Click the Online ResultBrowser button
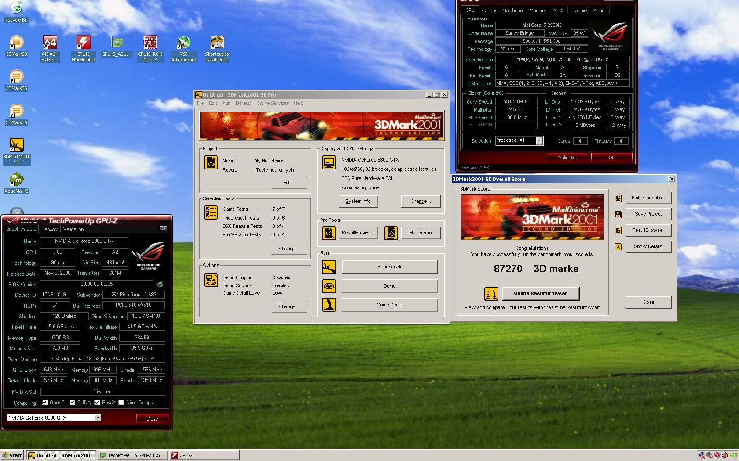The image size is (739, 461). coord(540,293)
